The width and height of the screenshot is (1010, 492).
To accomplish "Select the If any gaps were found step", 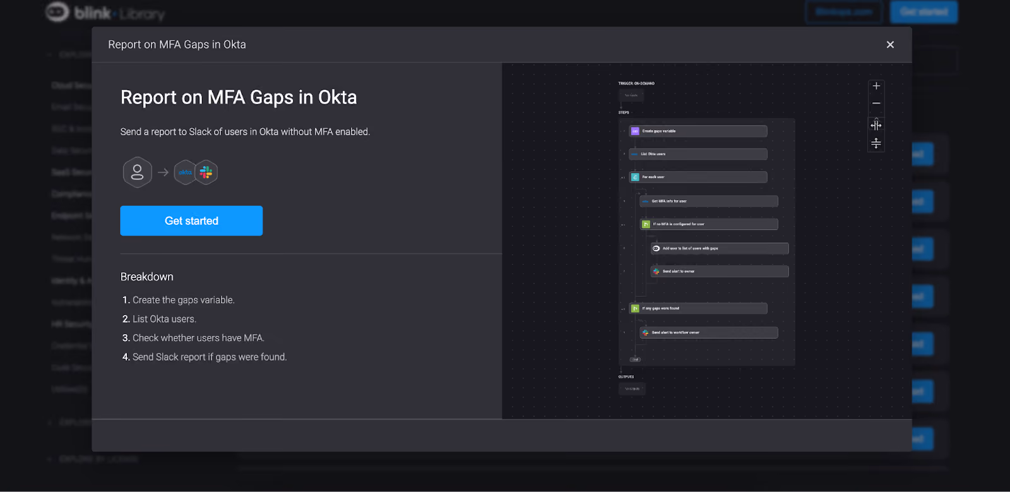I will pos(698,308).
